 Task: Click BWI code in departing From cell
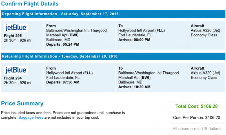tap(73, 35)
